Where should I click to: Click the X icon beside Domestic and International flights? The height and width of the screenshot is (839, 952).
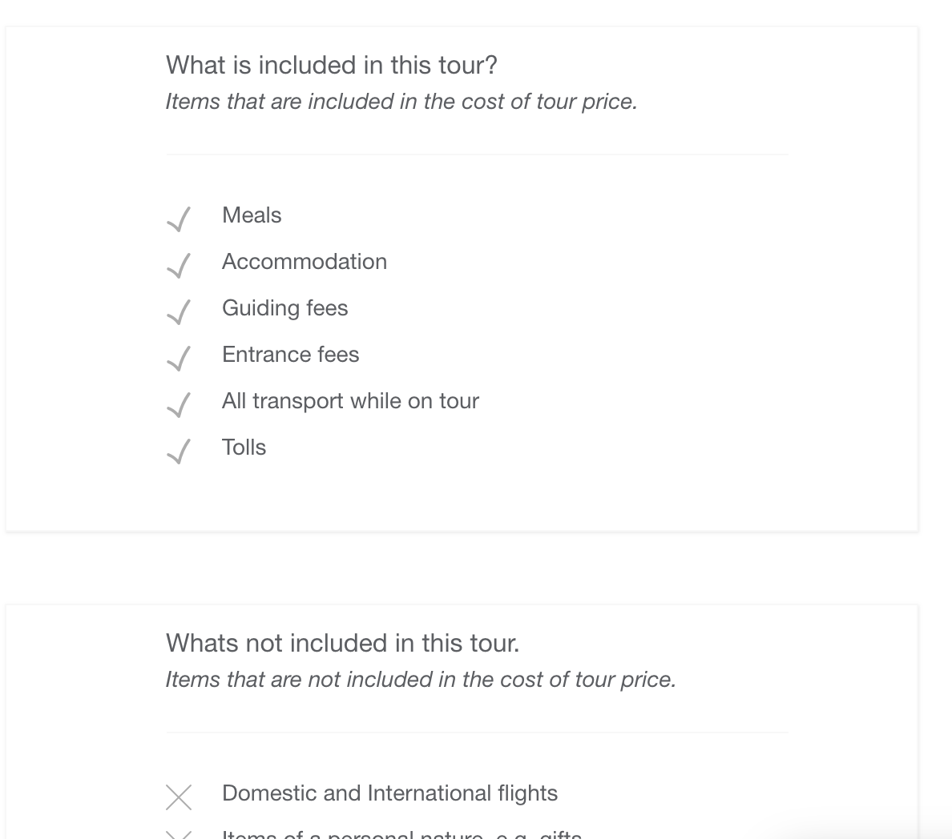pyautogui.click(x=179, y=797)
